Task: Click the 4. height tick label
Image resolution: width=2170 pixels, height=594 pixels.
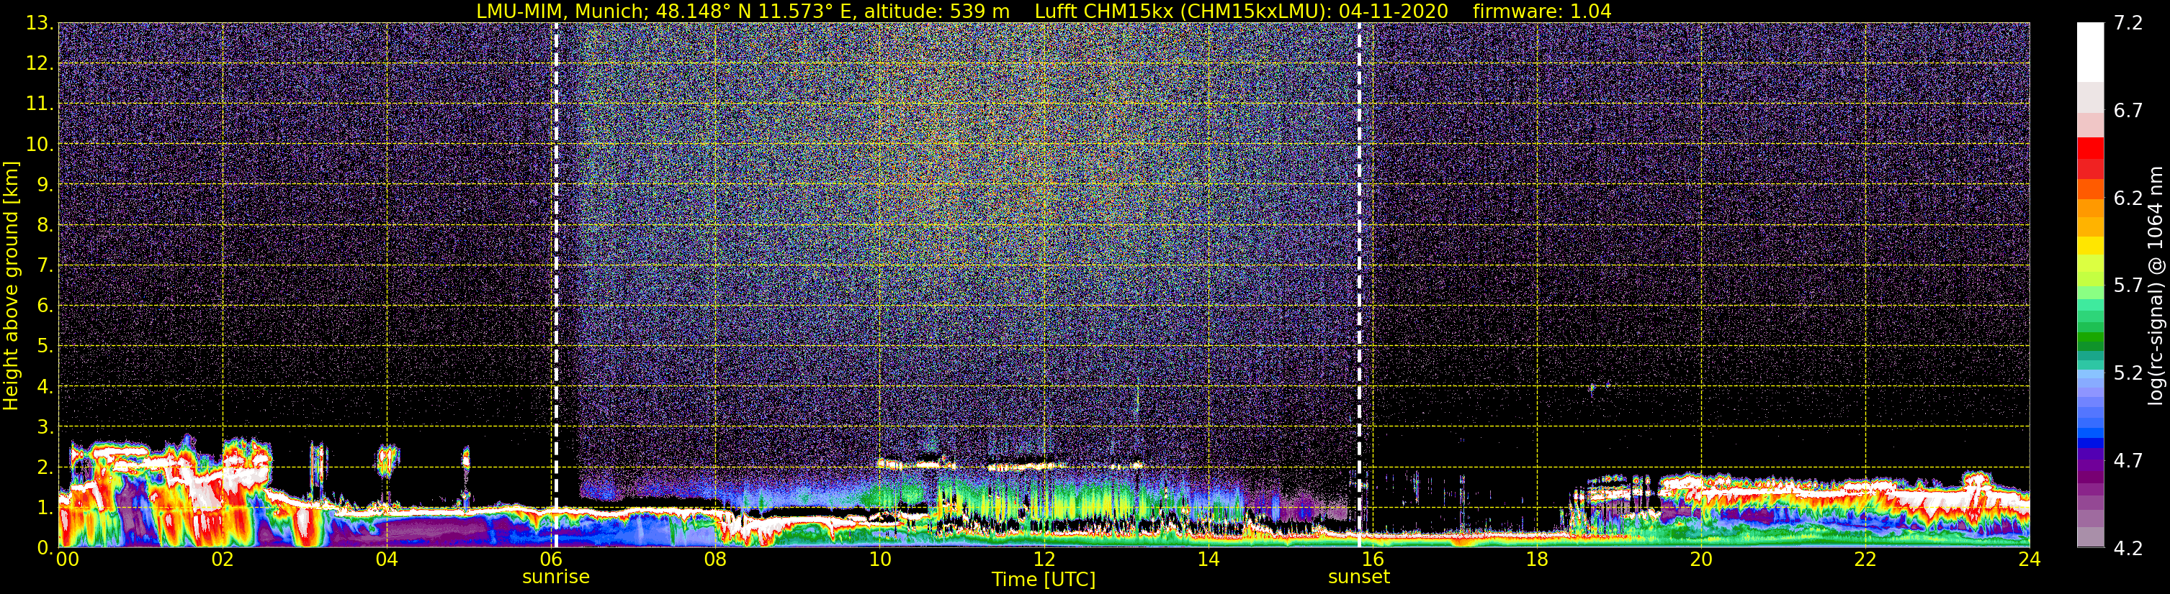Action: (x=45, y=387)
